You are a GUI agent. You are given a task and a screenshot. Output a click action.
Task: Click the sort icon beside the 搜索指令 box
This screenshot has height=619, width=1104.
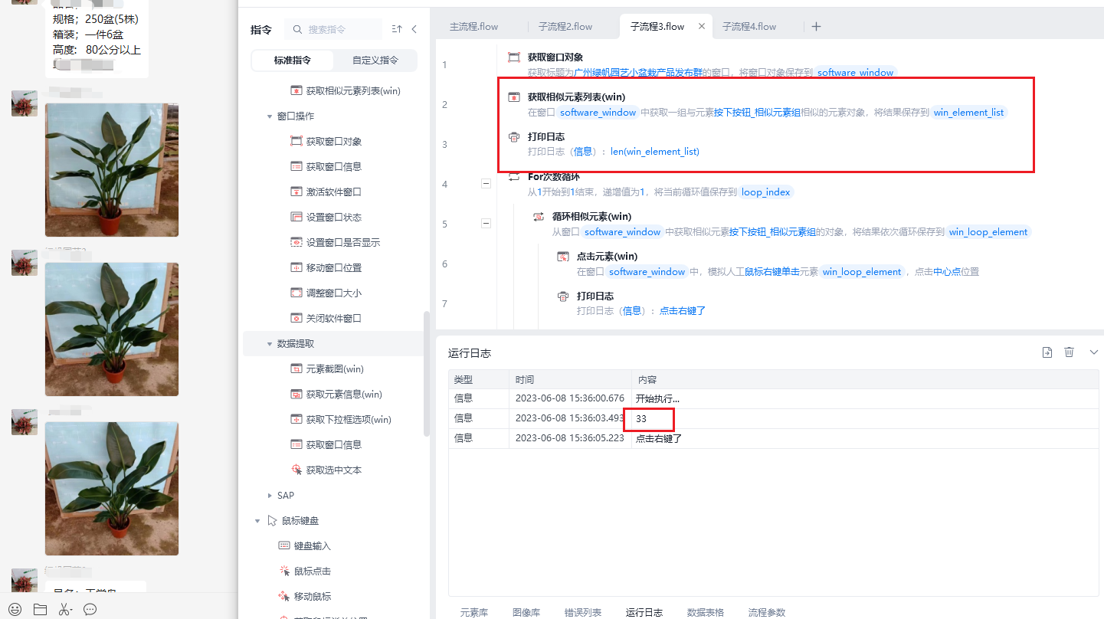(397, 29)
